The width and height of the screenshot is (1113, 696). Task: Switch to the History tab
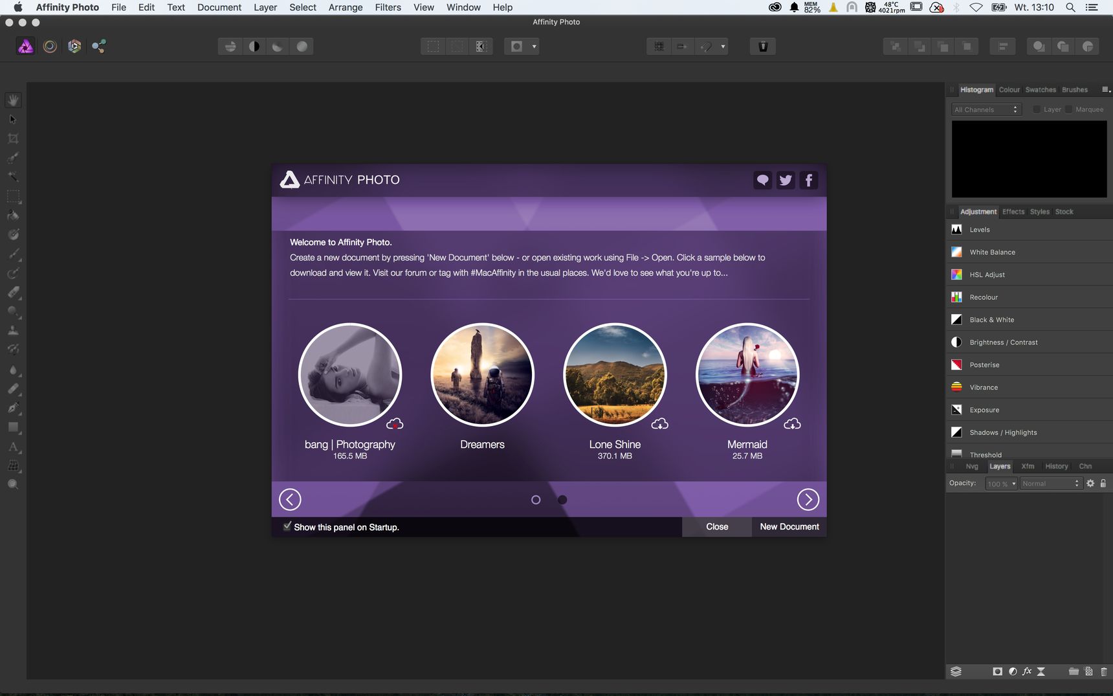[1057, 466]
